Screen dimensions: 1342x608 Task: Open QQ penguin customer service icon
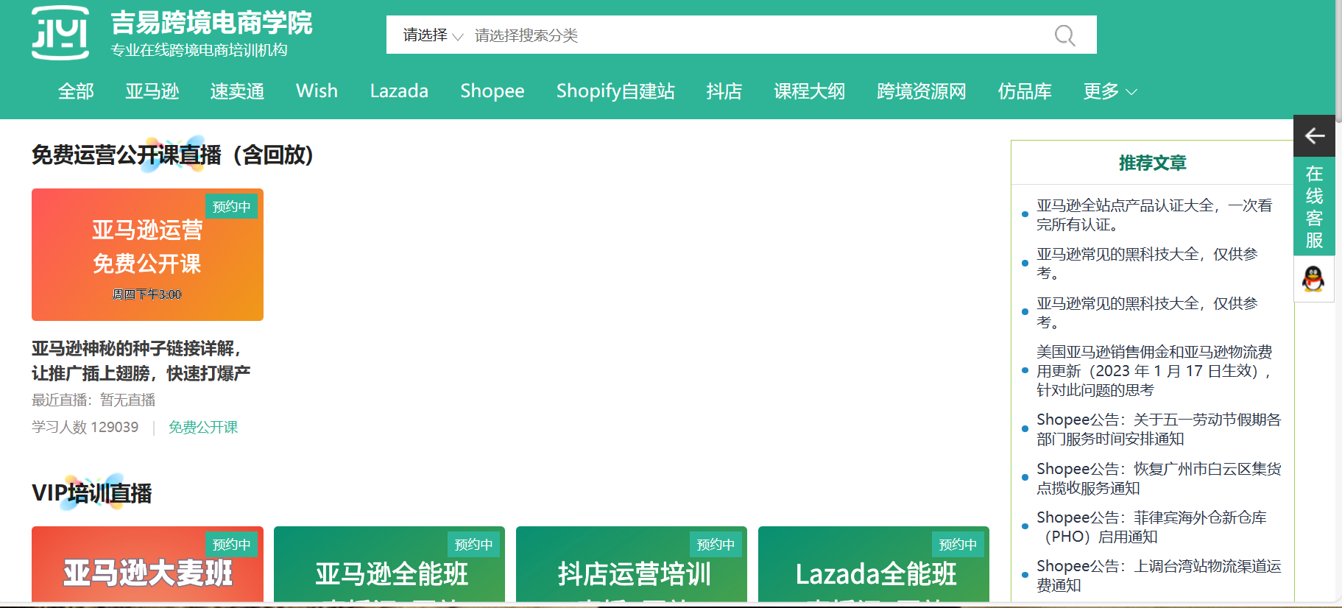[1313, 279]
